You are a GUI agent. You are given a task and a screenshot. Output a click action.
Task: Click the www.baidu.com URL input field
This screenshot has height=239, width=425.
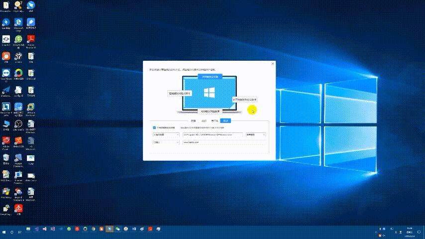[x=224, y=142]
